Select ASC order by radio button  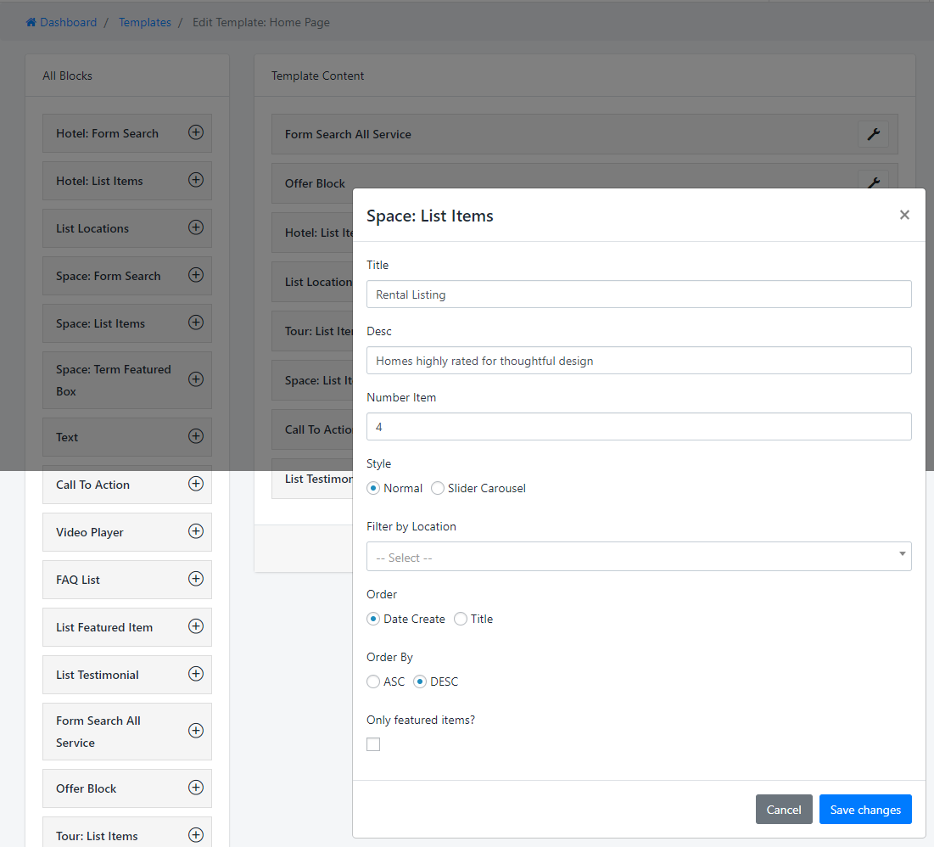click(x=373, y=682)
